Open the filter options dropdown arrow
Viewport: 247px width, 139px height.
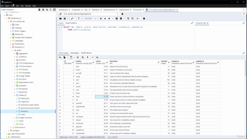point(82,19)
